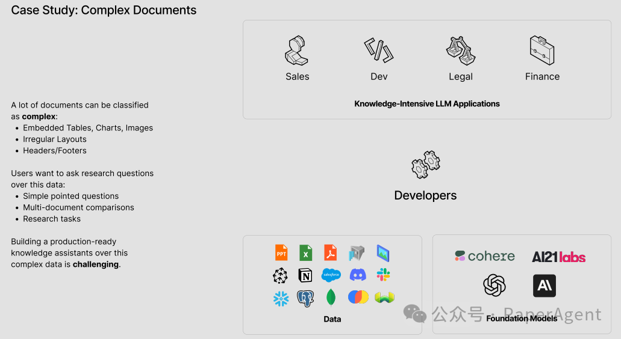Click the Sales icon
The image size is (621, 339).
(297, 50)
